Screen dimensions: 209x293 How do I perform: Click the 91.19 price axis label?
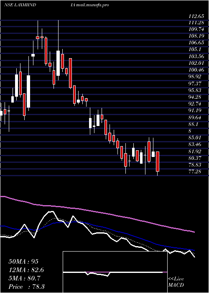click(195, 111)
